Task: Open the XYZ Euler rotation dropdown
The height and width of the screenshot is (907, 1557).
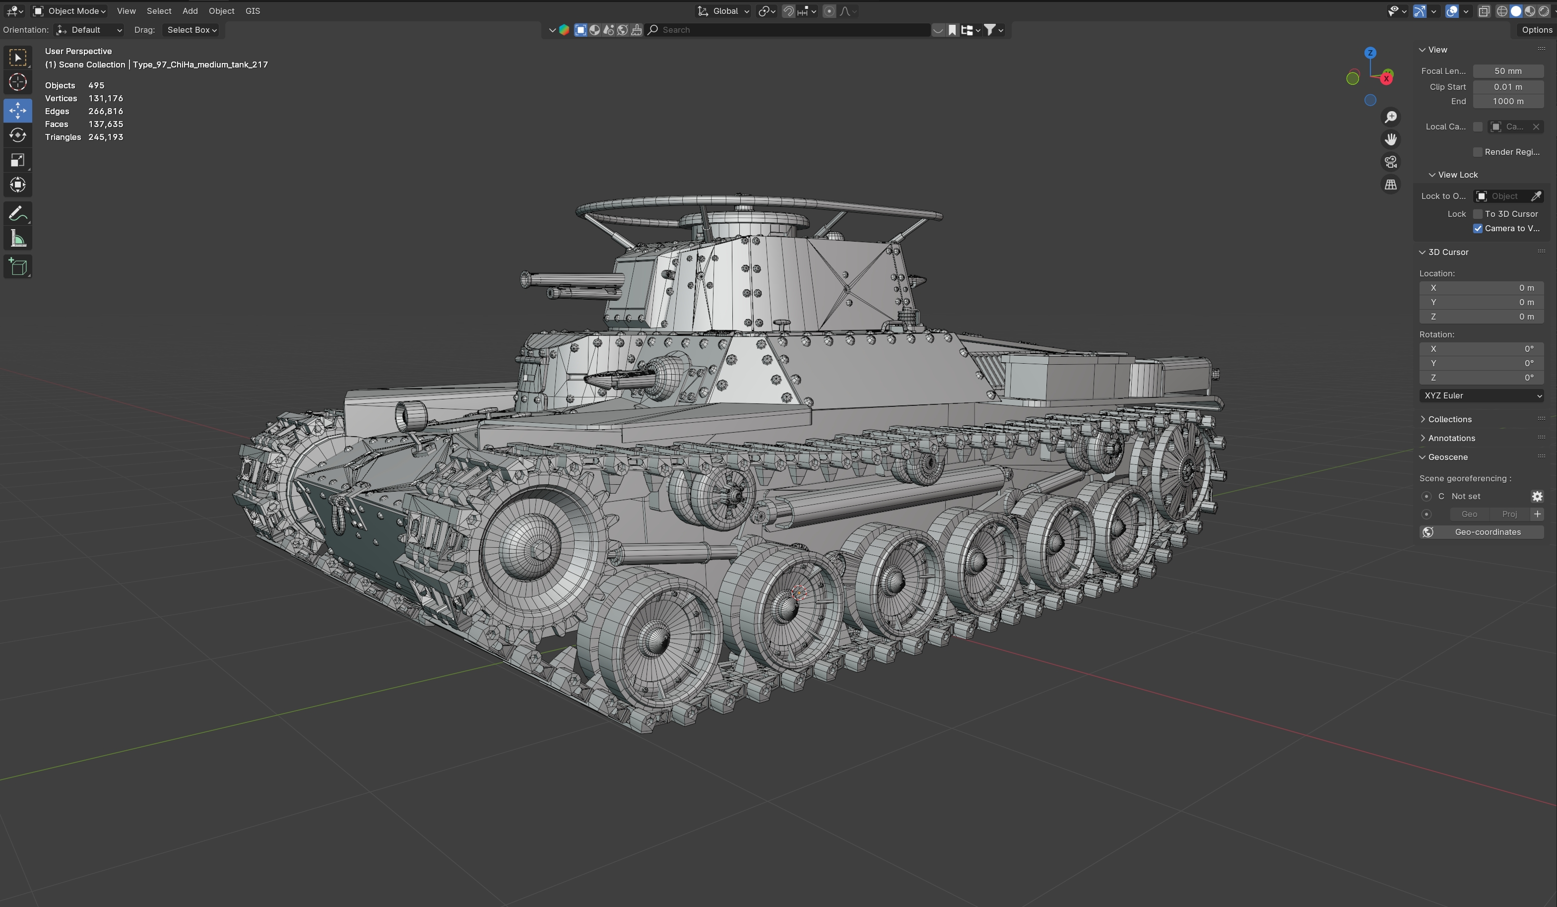Action: click(1481, 395)
